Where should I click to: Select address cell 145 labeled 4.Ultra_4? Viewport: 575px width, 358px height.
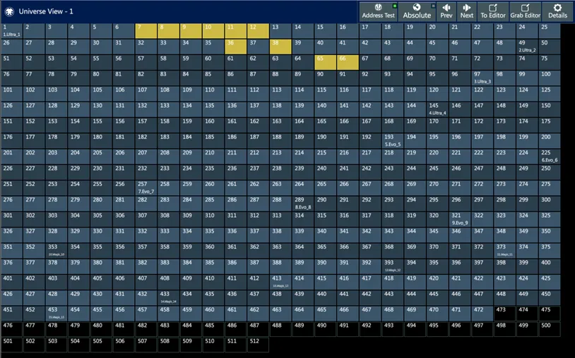[437, 110]
